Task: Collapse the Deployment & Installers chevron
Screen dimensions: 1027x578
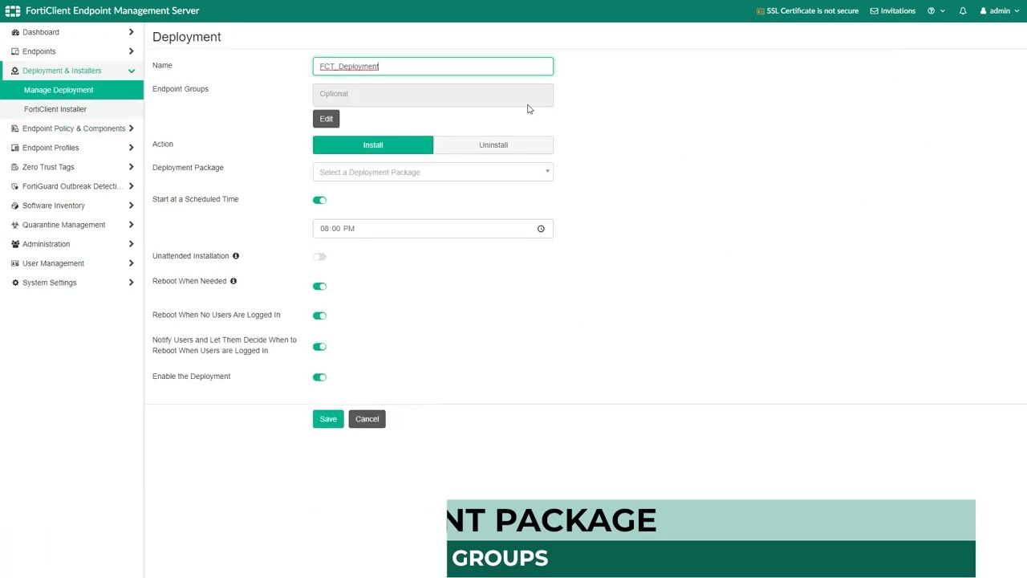Action: (x=132, y=71)
